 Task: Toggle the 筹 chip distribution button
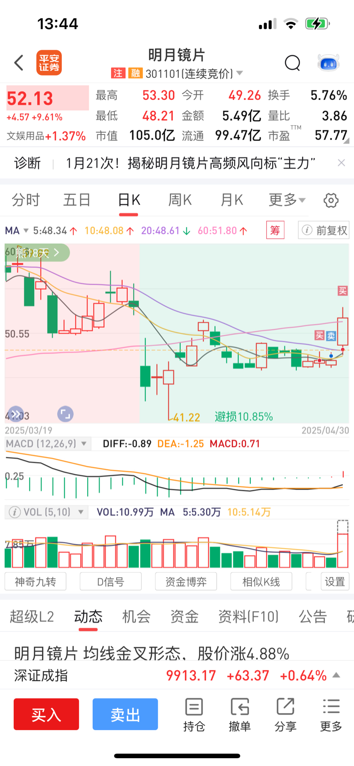pos(275,230)
